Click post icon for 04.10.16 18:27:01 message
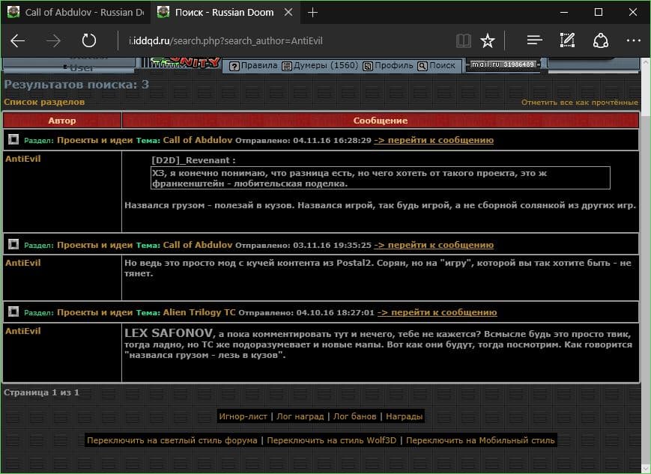Image resolution: width=651 pixels, height=474 pixels. [x=13, y=312]
